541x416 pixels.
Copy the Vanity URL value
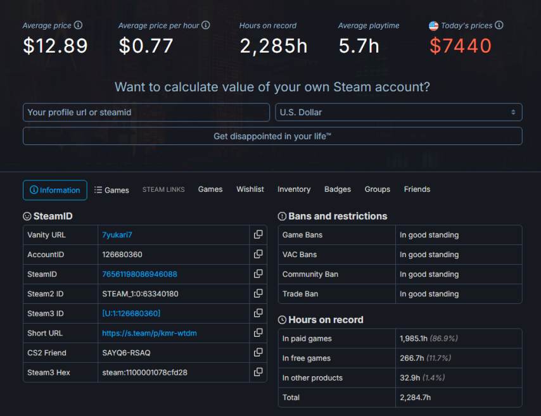click(x=258, y=234)
